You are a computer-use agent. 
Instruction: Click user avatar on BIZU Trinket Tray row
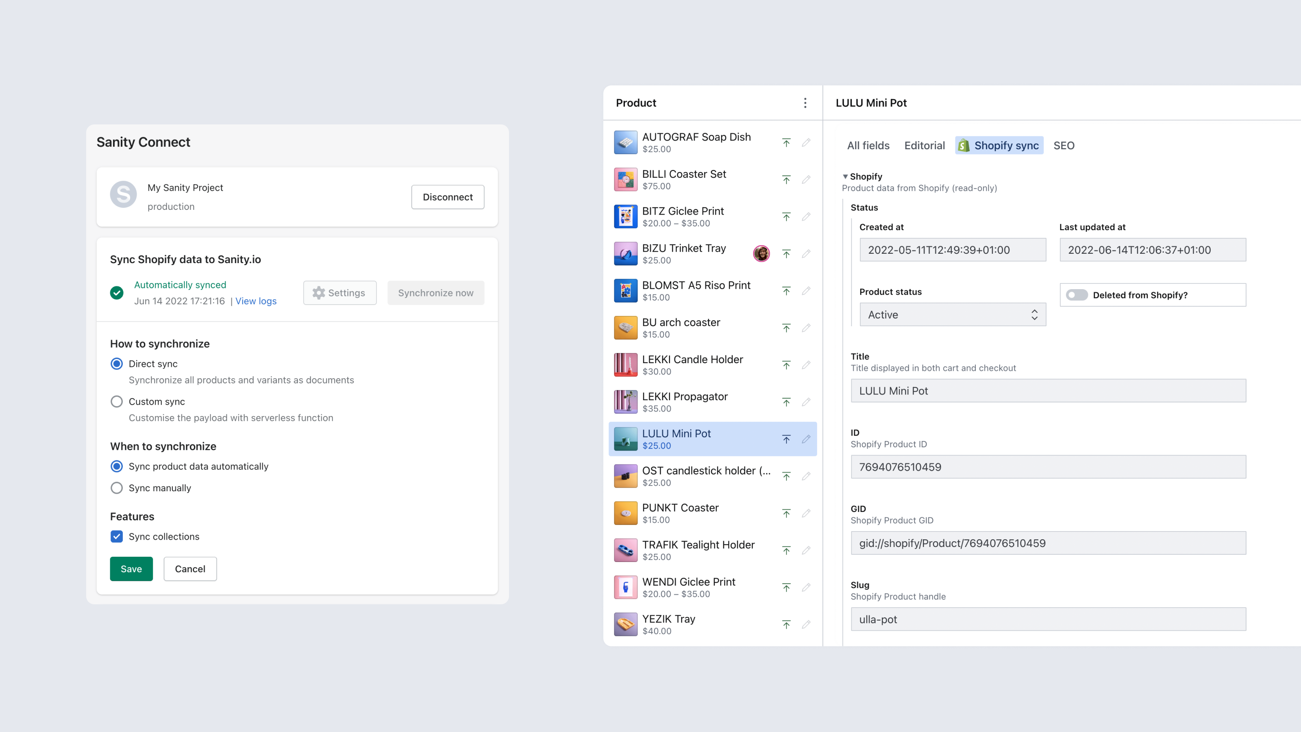[x=761, y=254]
